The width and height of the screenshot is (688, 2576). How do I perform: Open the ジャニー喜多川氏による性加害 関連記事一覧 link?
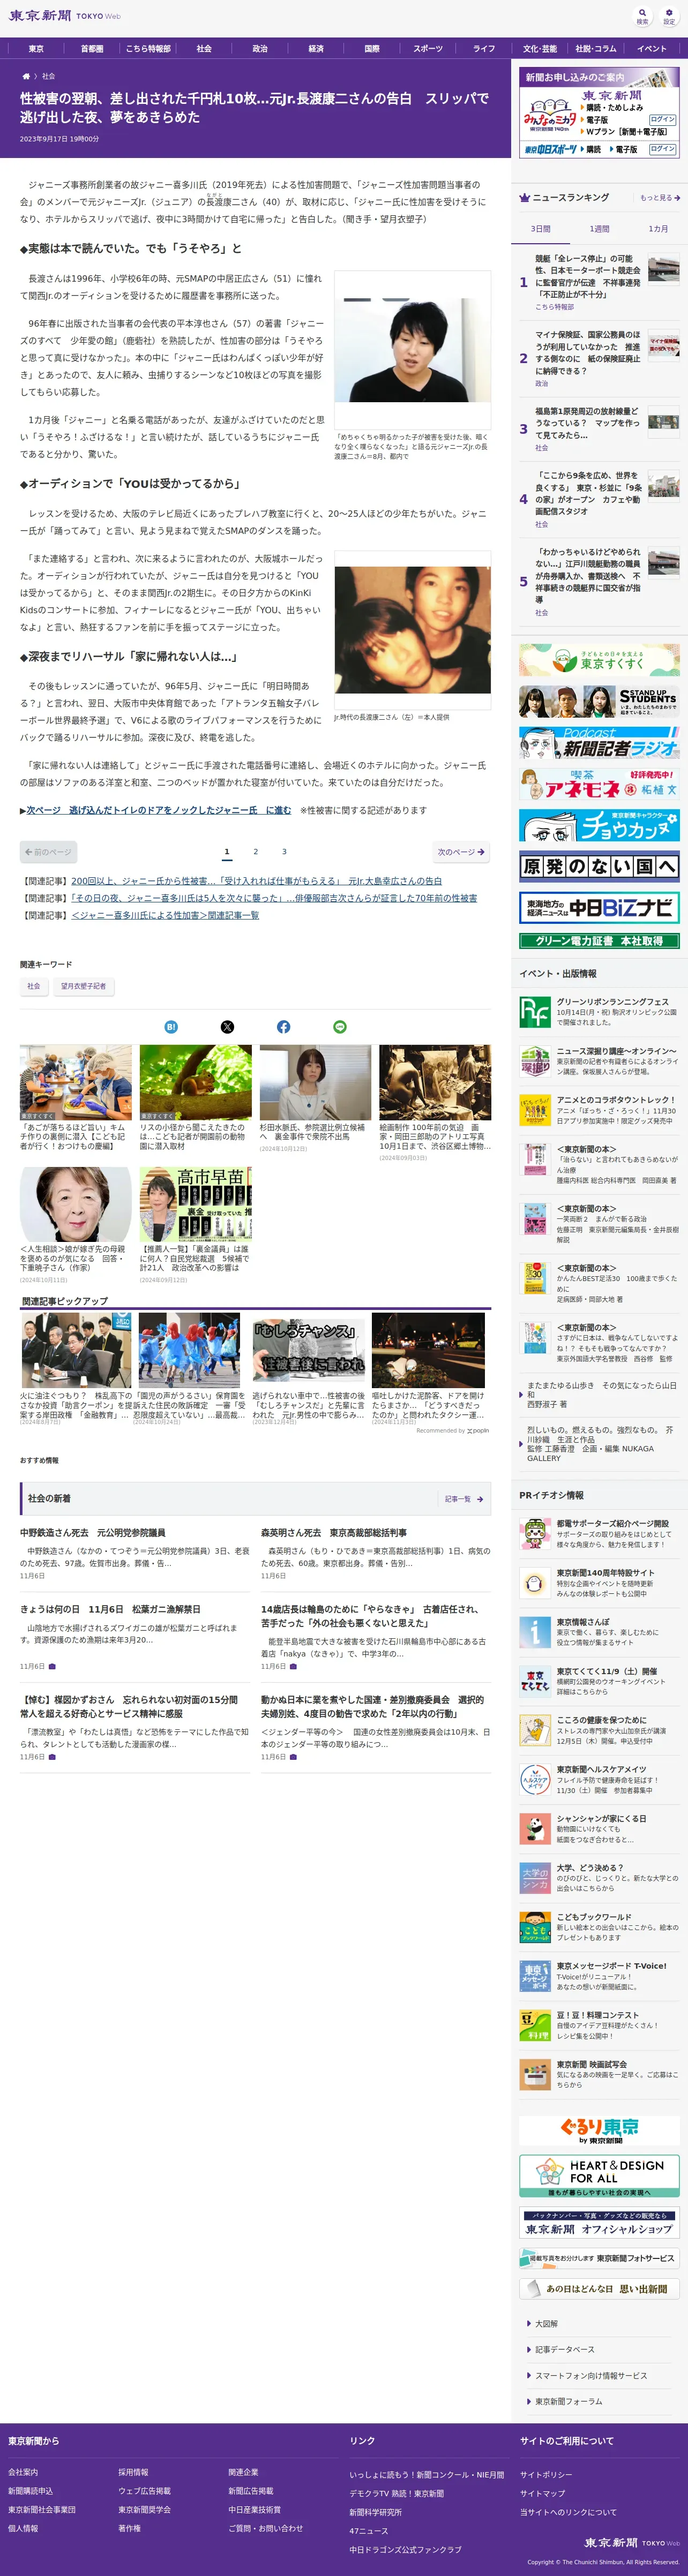coord(165,915)
